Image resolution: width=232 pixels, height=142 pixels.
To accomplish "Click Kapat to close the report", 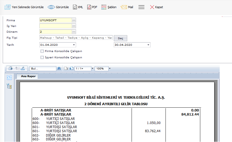I will pos(156,7).
